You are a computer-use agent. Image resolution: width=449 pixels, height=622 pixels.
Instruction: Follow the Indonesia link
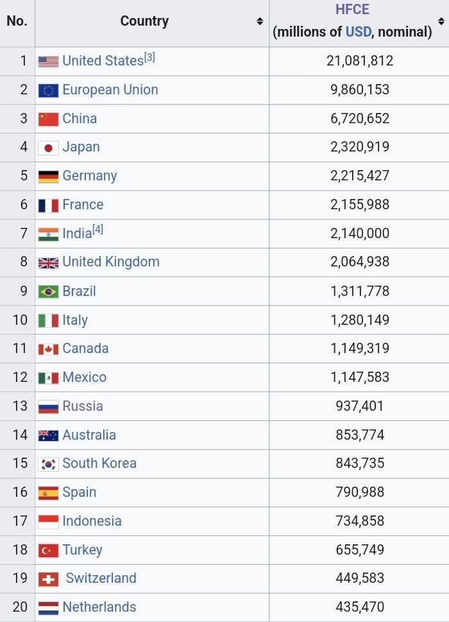92,521
